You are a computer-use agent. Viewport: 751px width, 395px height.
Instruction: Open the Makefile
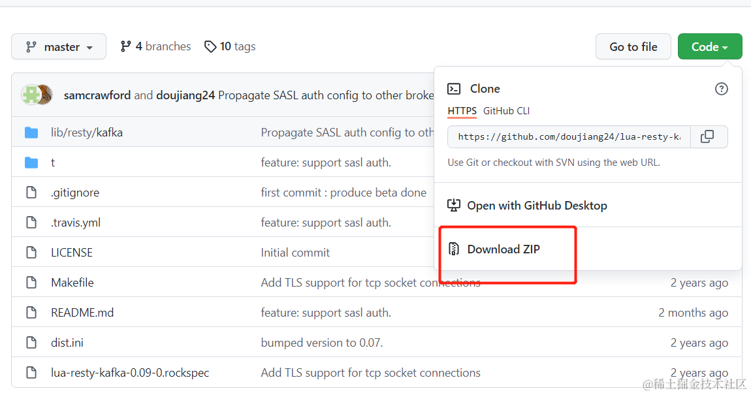tap(72, 283)
